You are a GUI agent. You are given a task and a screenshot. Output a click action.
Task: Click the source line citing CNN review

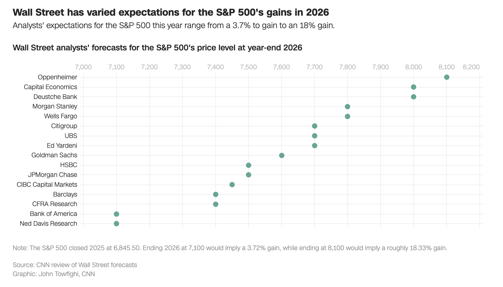tap(75, 265)
